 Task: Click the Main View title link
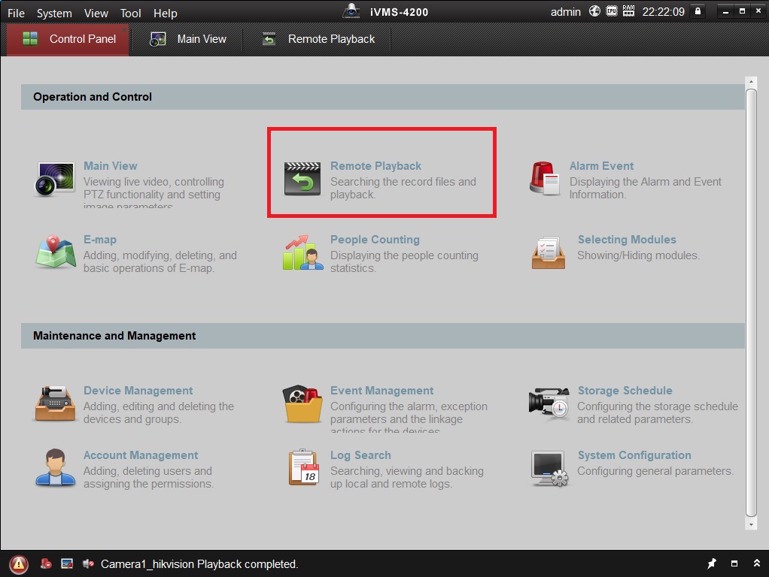(x=111, y=166)
